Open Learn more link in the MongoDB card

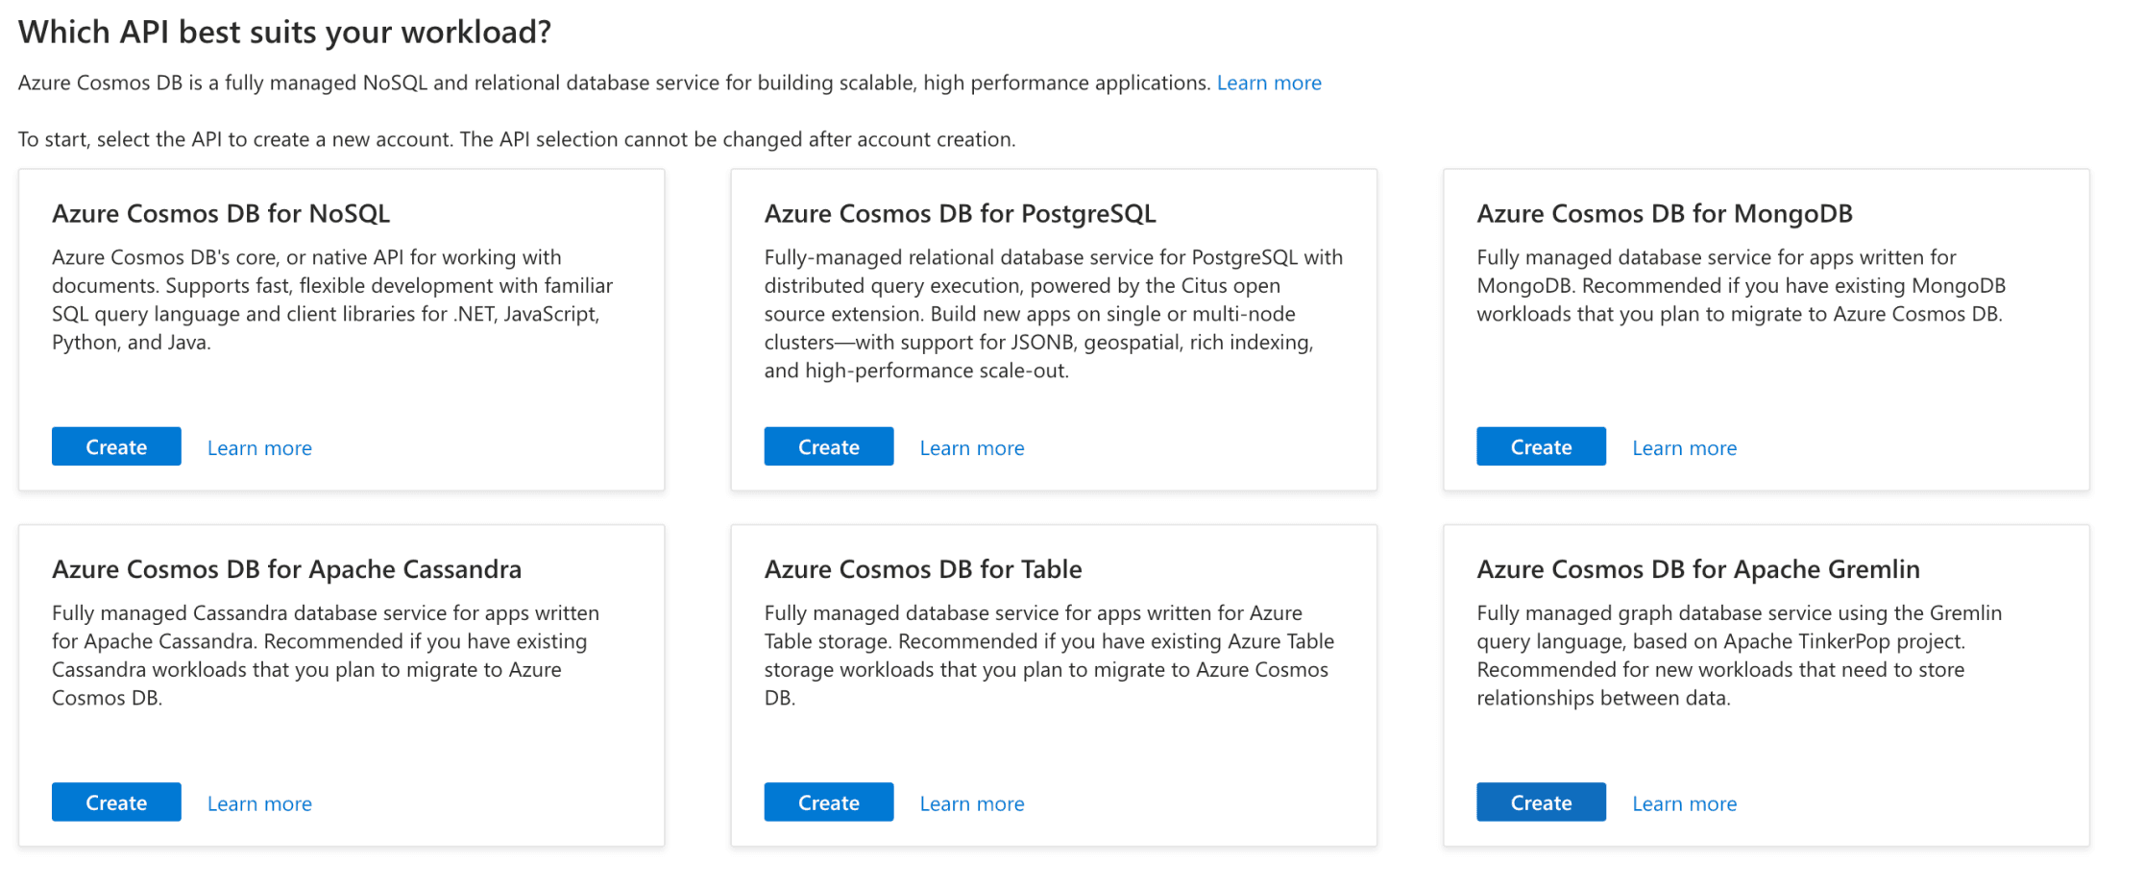point(1685,447)
